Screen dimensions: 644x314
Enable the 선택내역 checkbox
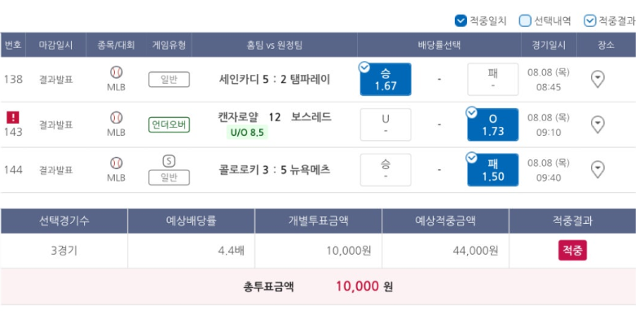[x=525, y=20]
